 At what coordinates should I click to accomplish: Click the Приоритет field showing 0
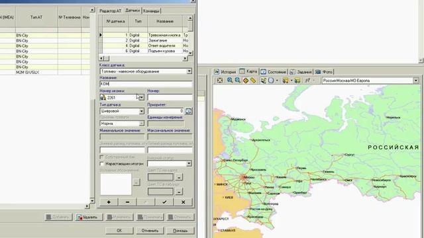166,111
